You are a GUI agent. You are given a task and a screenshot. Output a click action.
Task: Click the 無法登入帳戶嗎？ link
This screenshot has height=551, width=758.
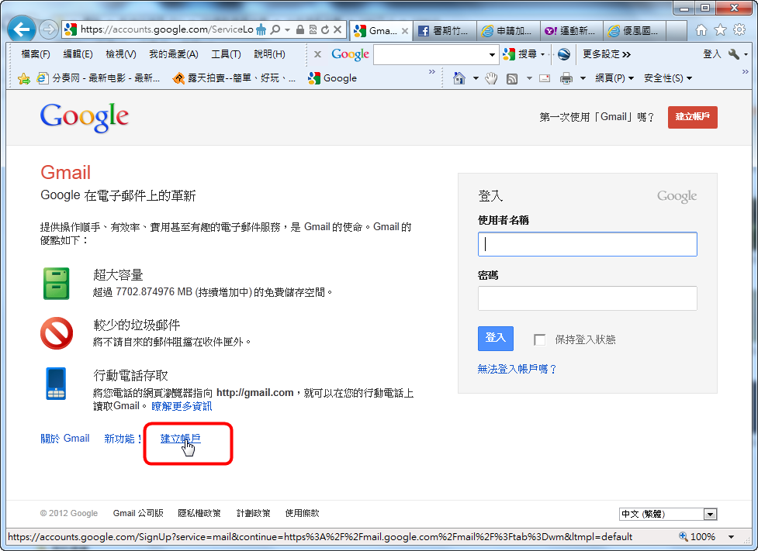(x=517, y=370)
